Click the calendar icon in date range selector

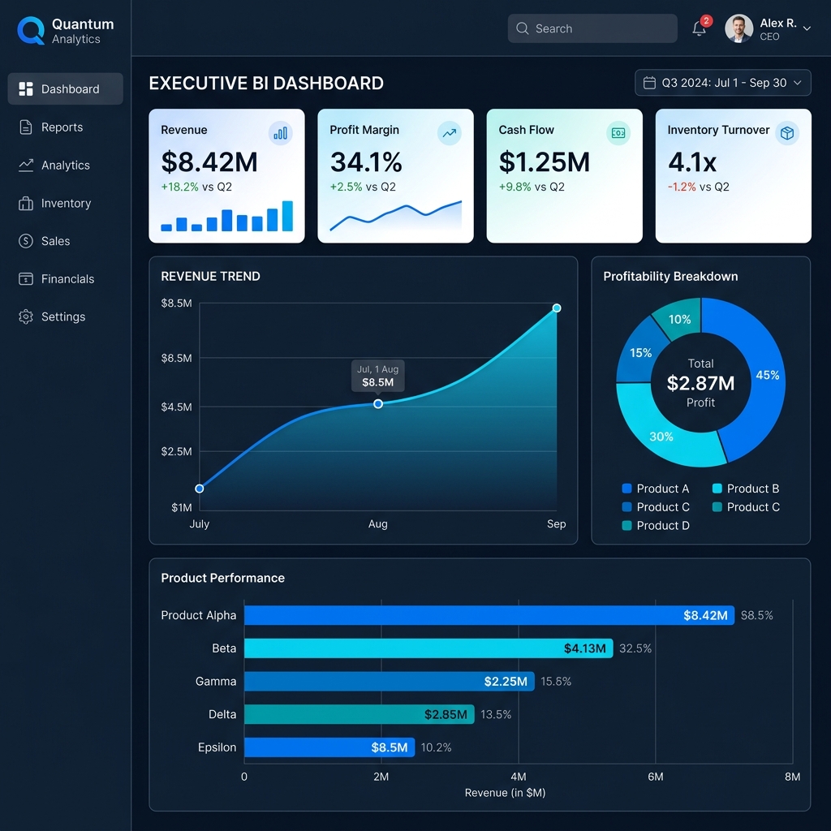click(649, 83)
